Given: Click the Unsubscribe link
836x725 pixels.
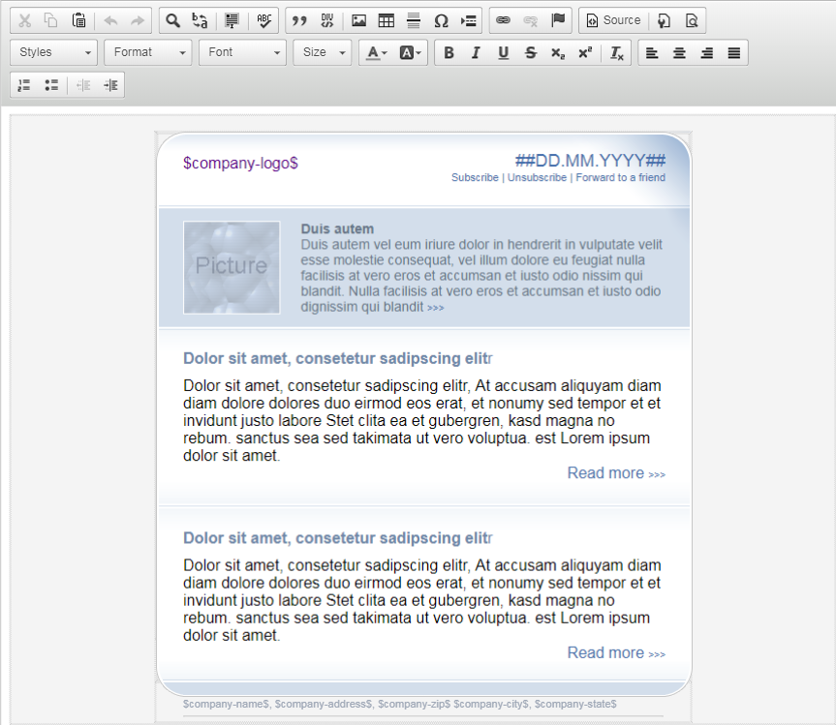Looking at the screenshot, I should [537, 177].
